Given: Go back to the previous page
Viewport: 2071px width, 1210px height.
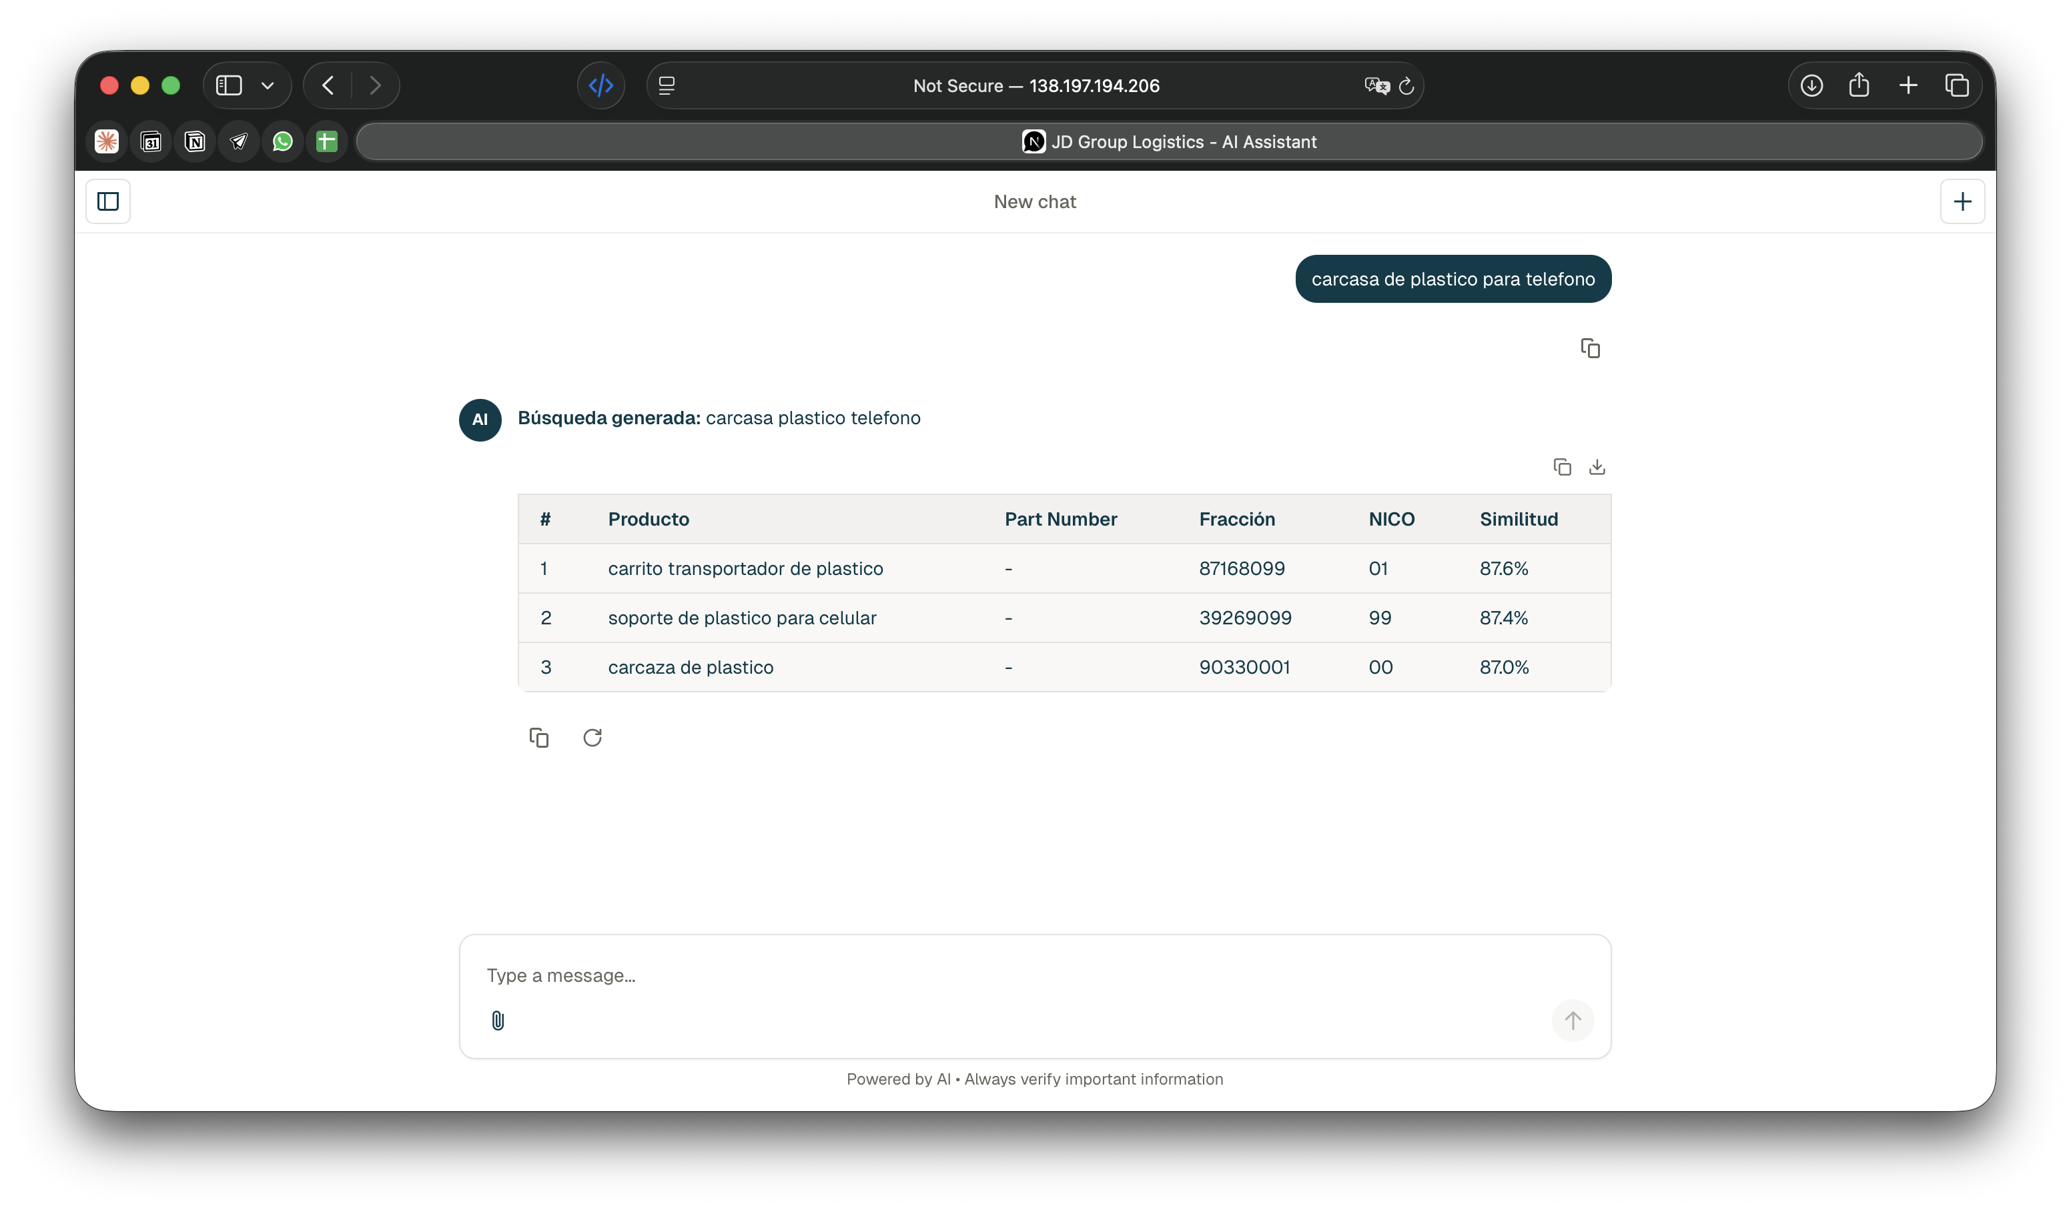Looking at the screenshot, I should click(x=328, y=85).
